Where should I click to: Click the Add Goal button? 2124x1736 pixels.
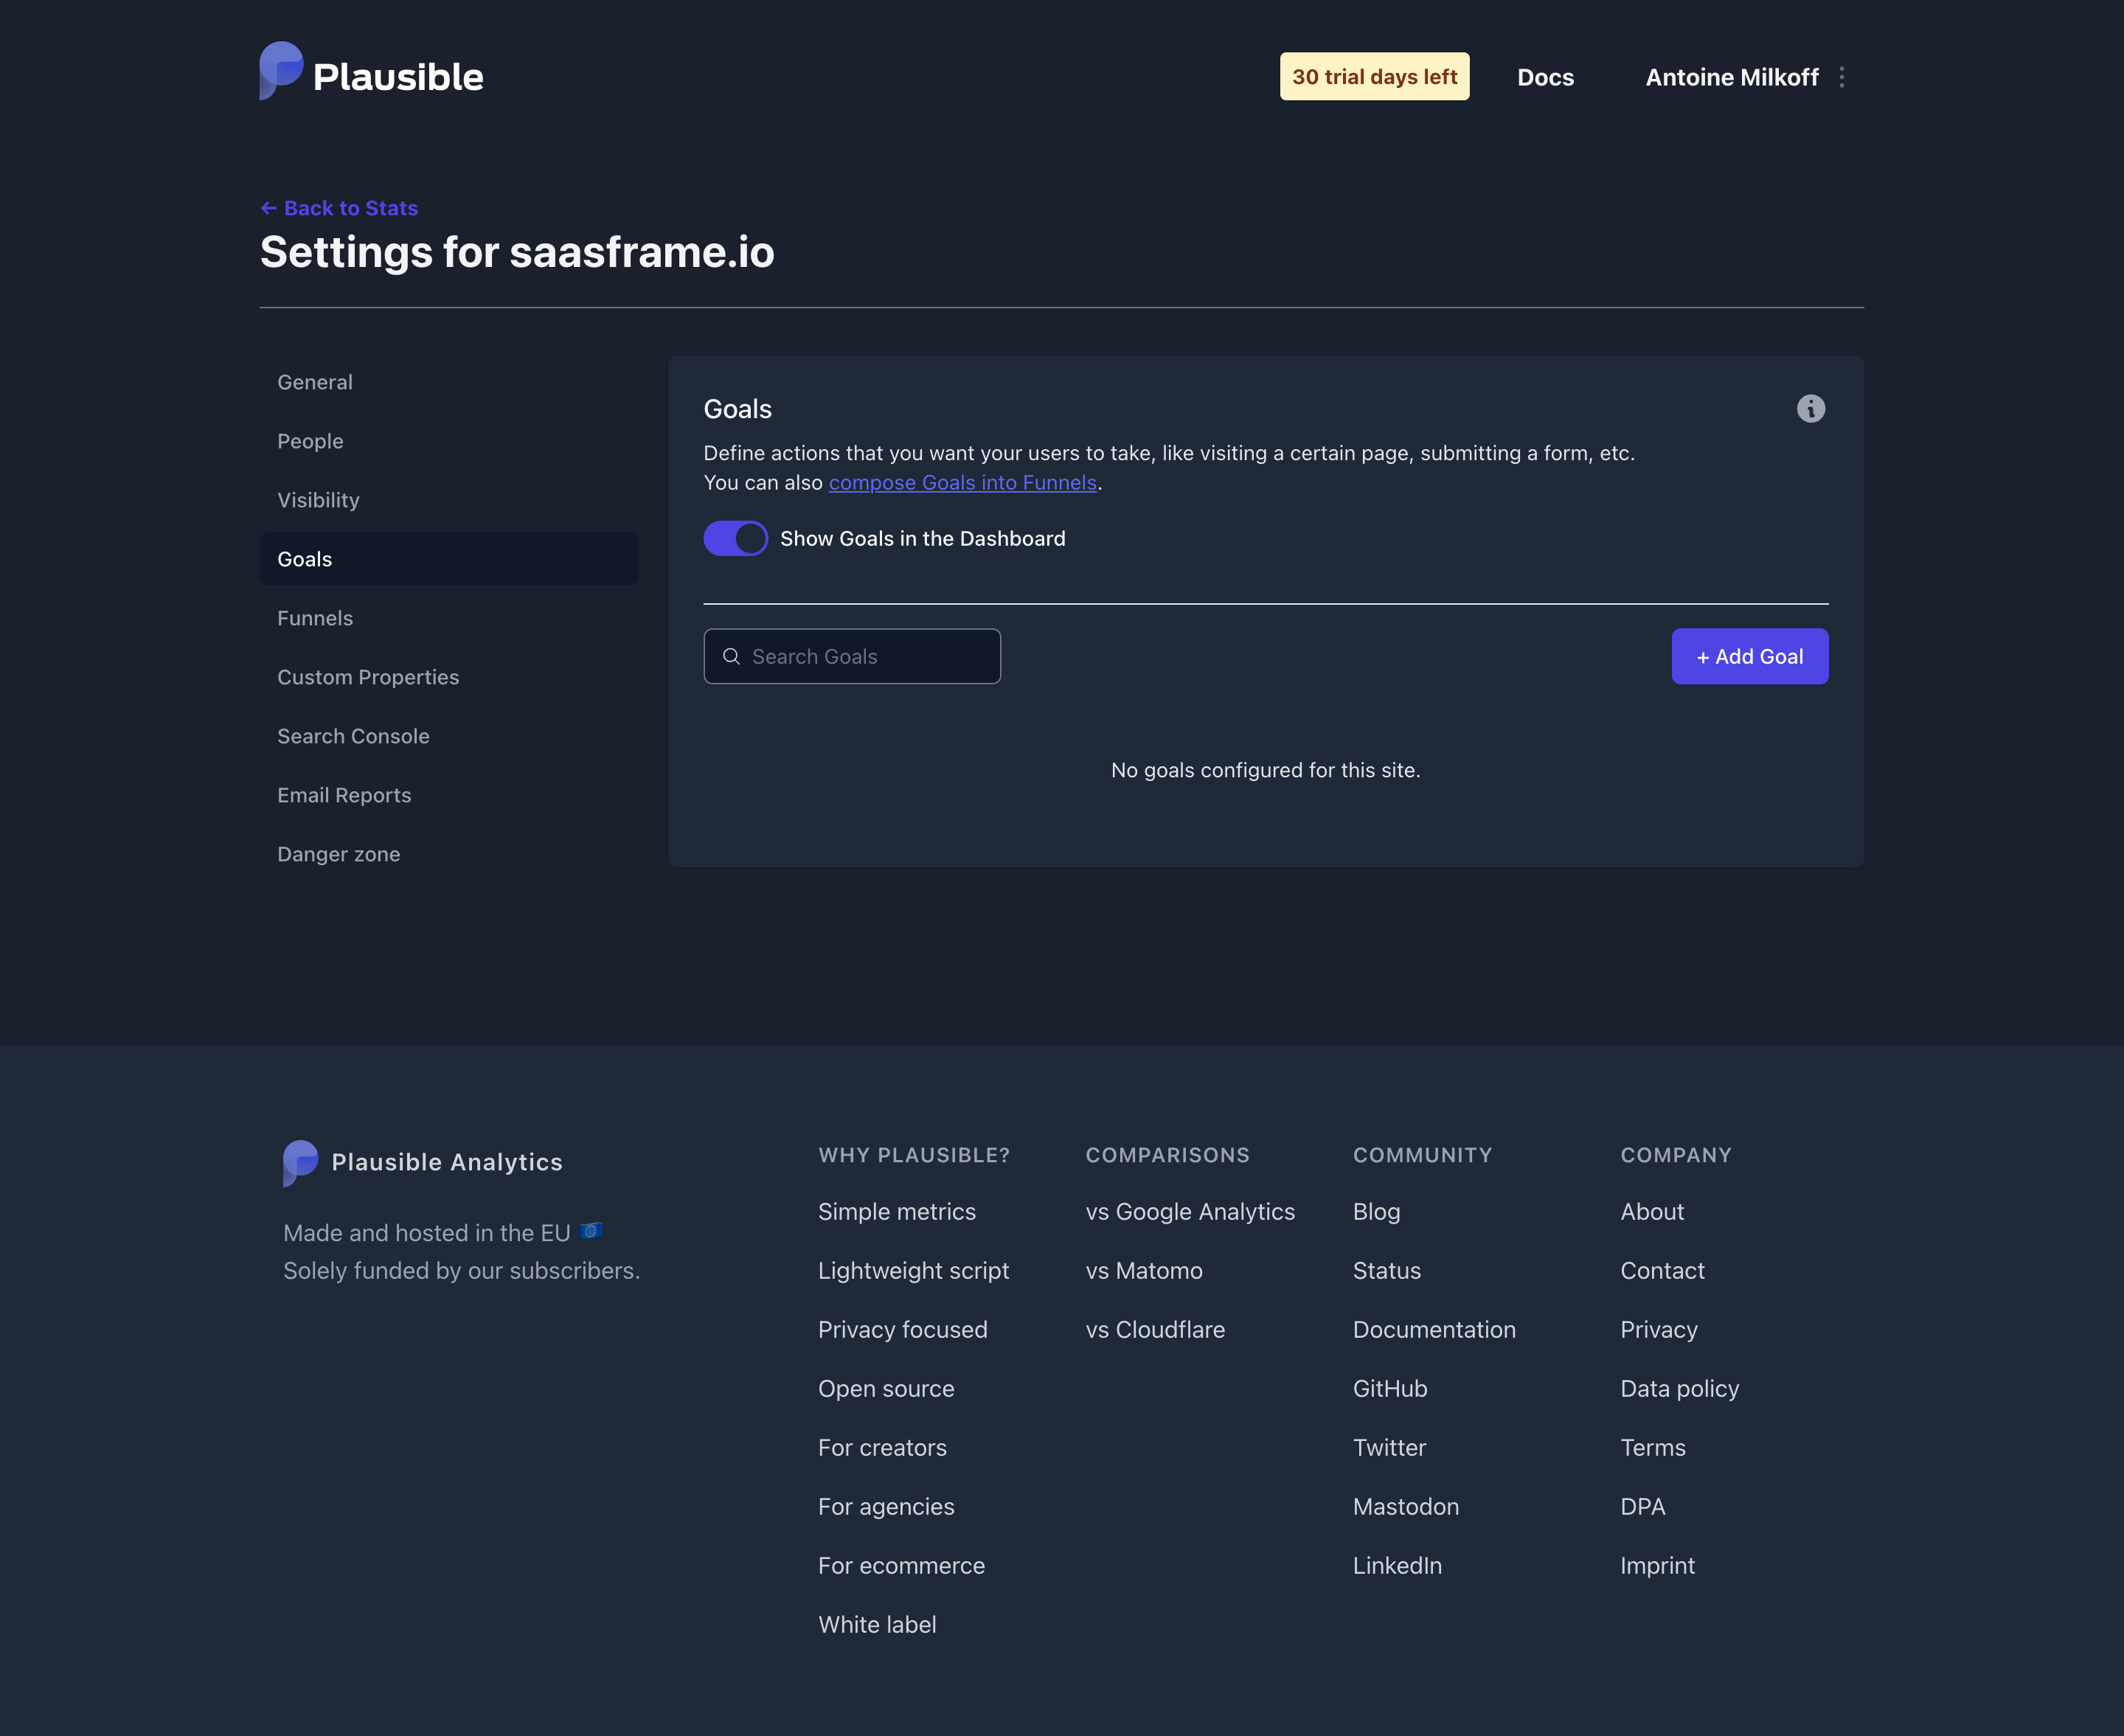coord(1749,656)
